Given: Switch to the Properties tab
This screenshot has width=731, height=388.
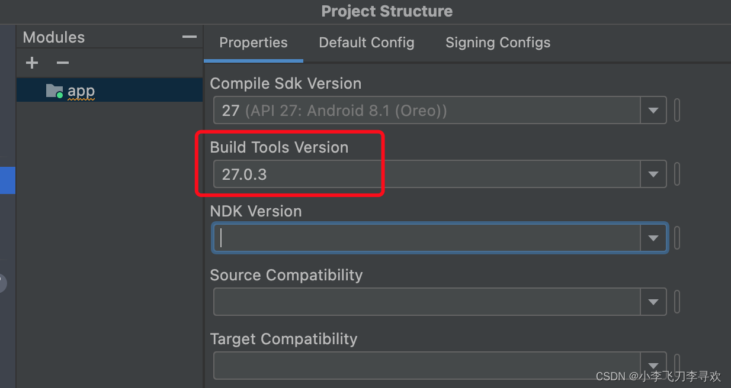Looking at the screenshot, I should tap(253, 43).
